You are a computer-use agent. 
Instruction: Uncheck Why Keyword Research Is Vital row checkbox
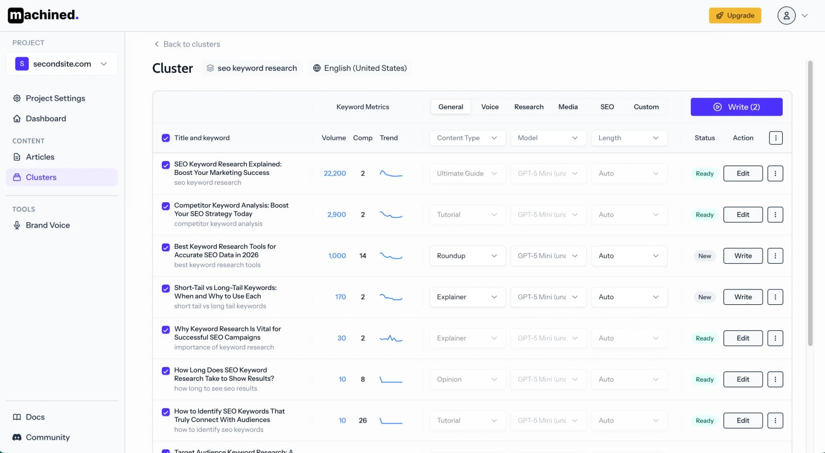(166, 330)
